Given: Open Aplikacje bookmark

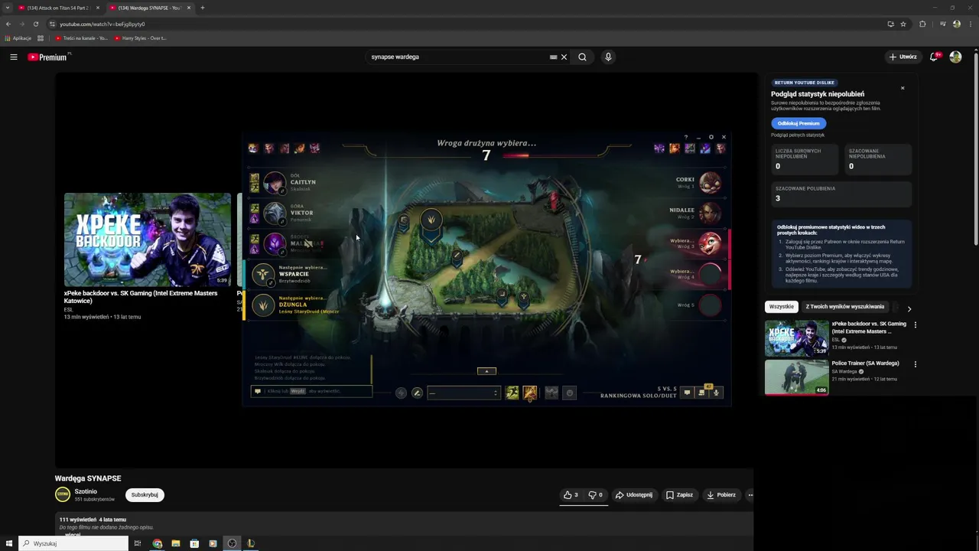Looking at the screenshot, I should point(18,37).
